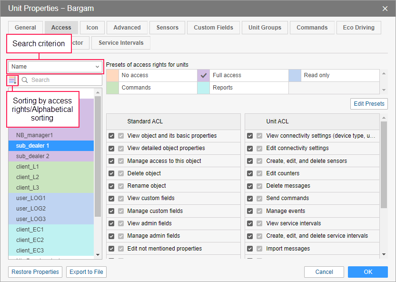Open the Eco Driving tab
396x282 pixels.
point(358,28)
